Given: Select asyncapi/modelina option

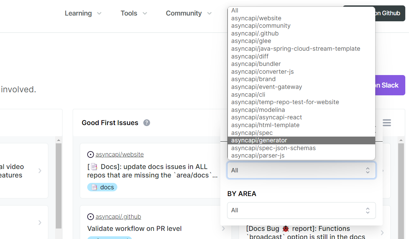Looking at the screenshot, I should click(x=302, y=110).
